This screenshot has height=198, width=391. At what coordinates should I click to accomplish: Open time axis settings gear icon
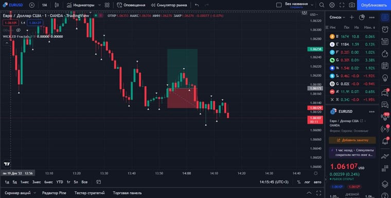316,173
